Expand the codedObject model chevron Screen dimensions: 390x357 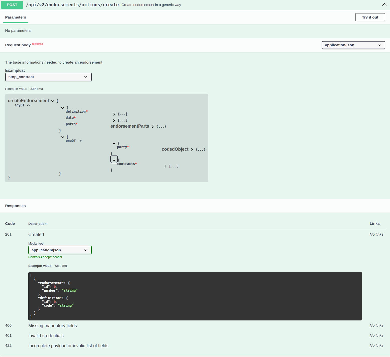point(192,150)
